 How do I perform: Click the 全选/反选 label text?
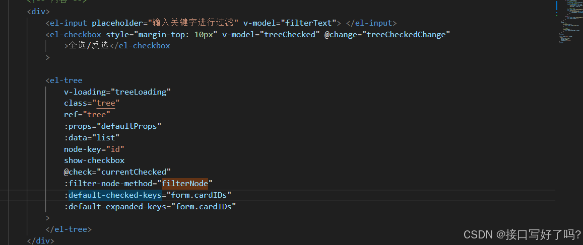[x=89, y=46]
